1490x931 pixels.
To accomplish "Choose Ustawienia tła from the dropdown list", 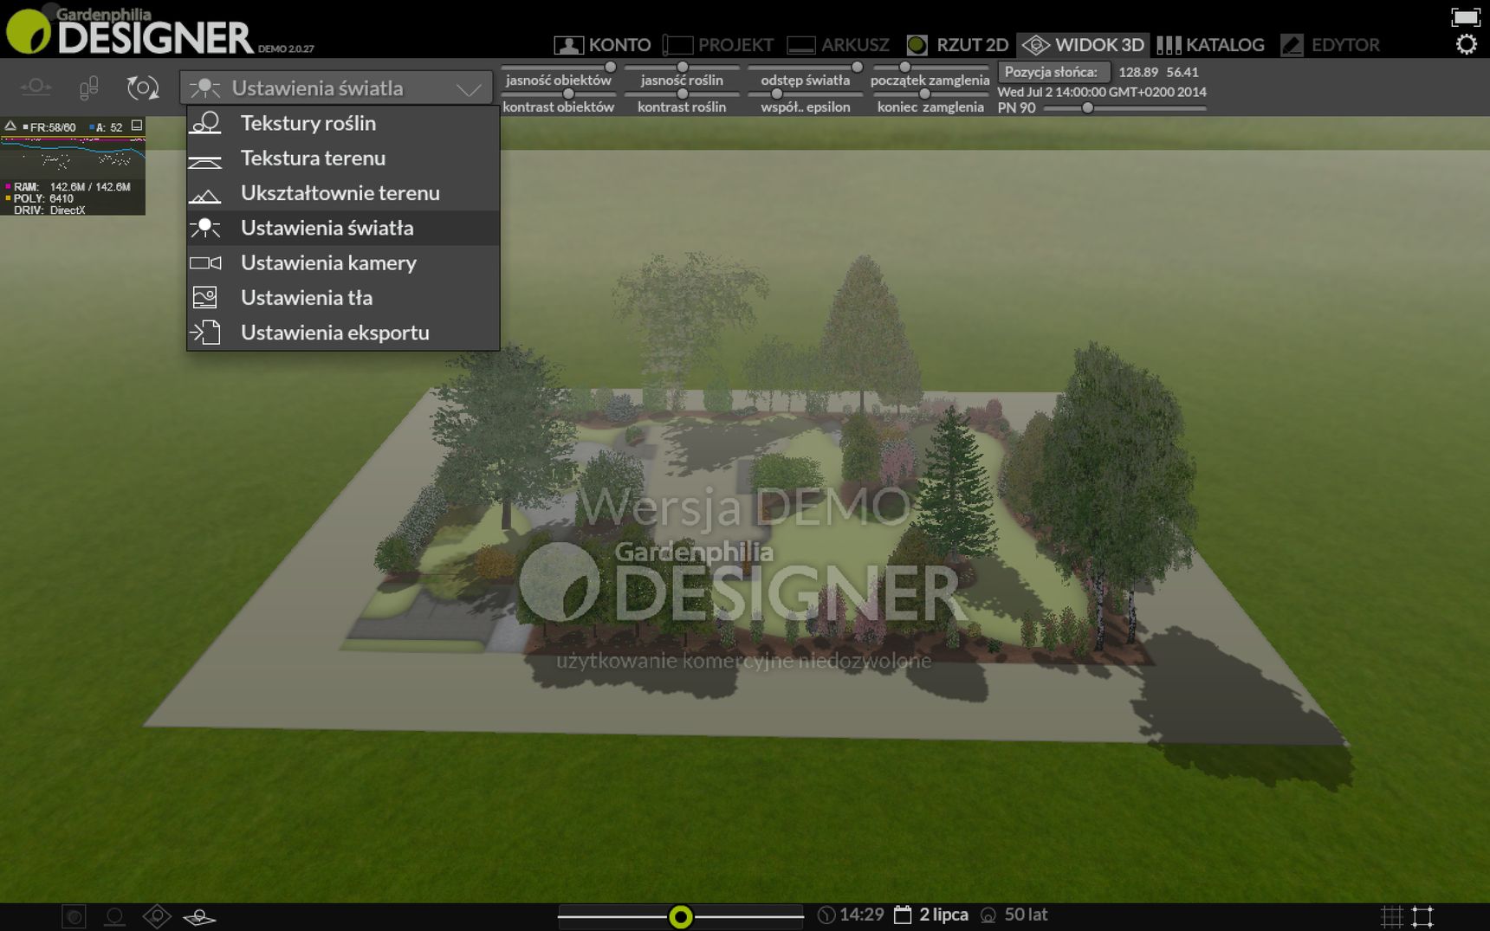I will tap(343, 298).
